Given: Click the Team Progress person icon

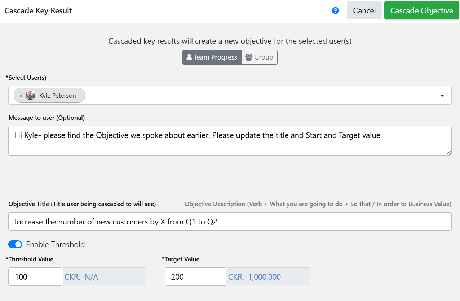Looking at the screenshot, I should (x=189, y=57).
